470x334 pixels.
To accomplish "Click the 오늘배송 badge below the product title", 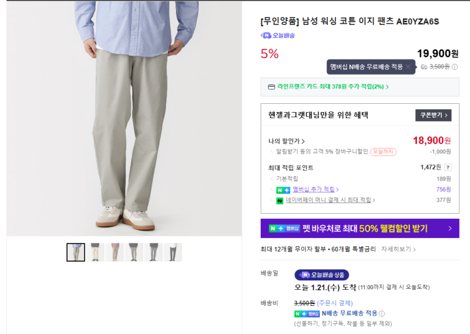I will [278, 35].
